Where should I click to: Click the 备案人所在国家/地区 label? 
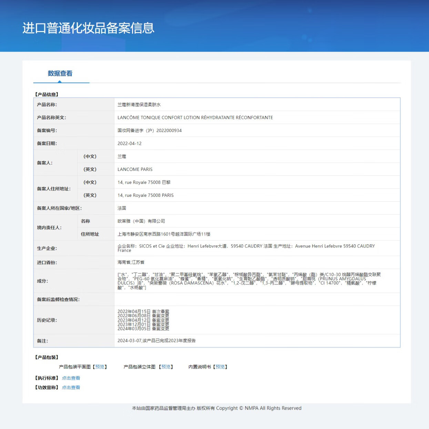pyautogui.click(x=59, y=208)
